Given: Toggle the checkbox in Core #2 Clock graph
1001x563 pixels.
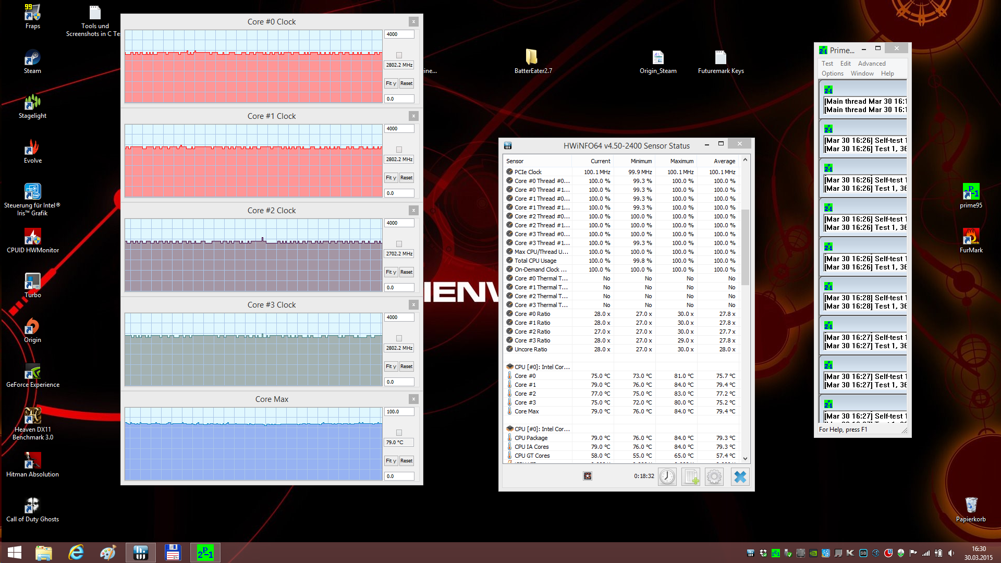Looking at the screenshot, I should 399,244.
